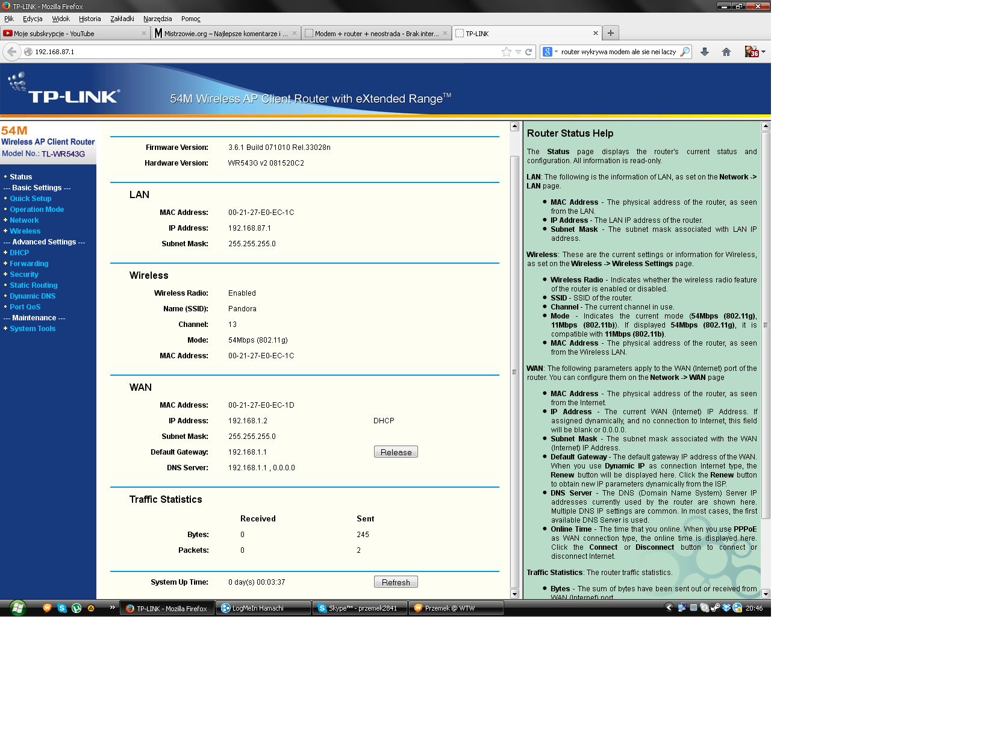Open the downloads panel arrow icon
The width and height of the screenshot is (983, 737).
704,52
